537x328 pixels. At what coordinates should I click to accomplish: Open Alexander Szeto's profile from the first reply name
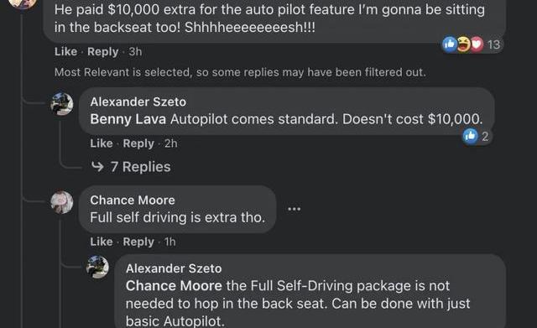coord(138,102)
